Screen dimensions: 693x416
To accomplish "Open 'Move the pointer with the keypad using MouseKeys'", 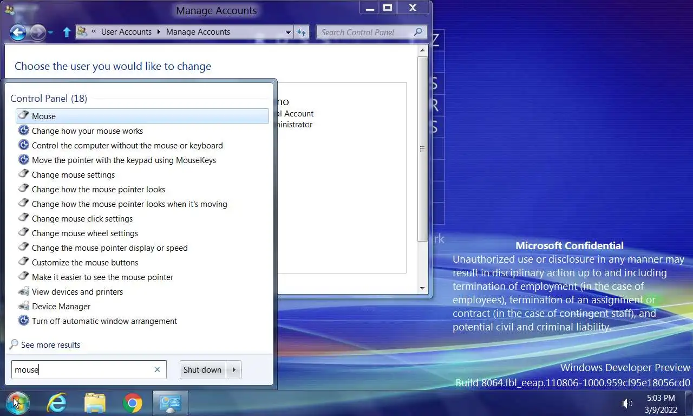I will point(124,160).
